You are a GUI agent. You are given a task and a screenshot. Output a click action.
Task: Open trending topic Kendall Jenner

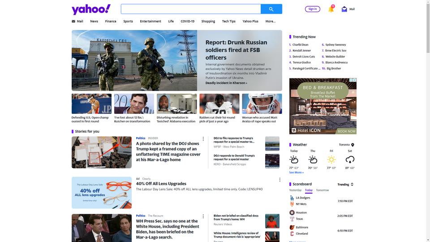[x=301, y=51]
